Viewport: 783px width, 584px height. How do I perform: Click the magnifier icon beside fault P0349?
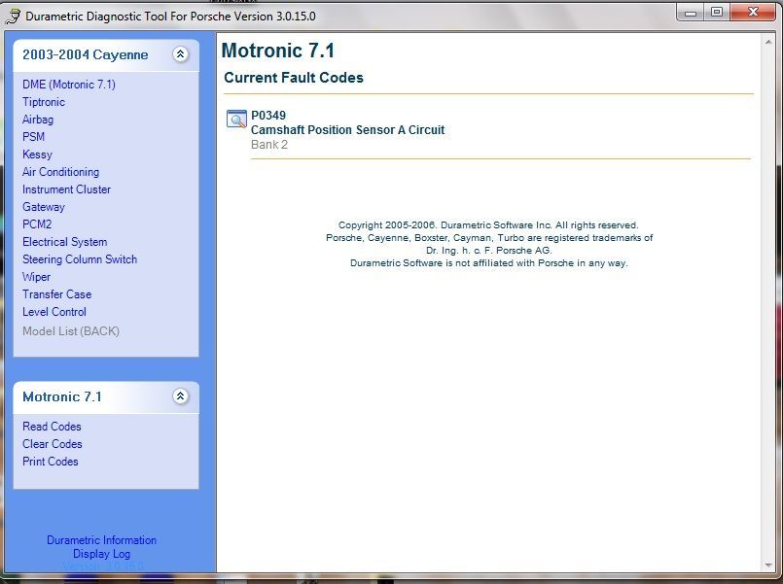[x=236, y=120]
